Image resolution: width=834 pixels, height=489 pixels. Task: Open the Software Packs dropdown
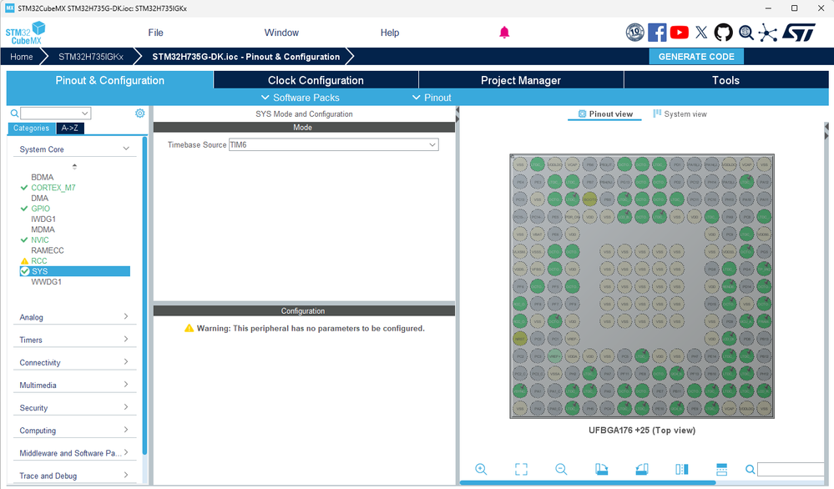point(300,98)
